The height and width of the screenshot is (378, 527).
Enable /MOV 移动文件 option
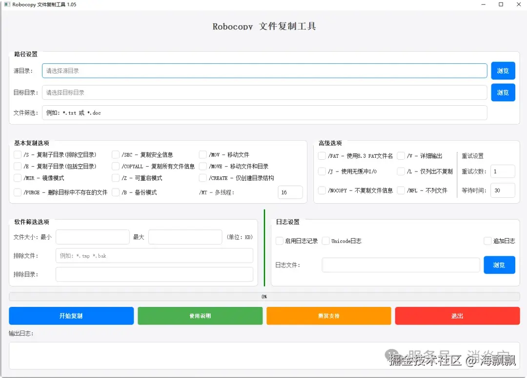tap(203, 154)
